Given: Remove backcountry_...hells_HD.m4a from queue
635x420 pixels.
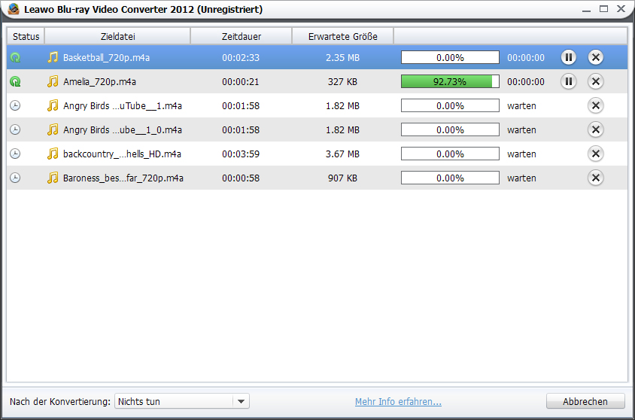Looking at the screenshot, I should tap(596, 154).
